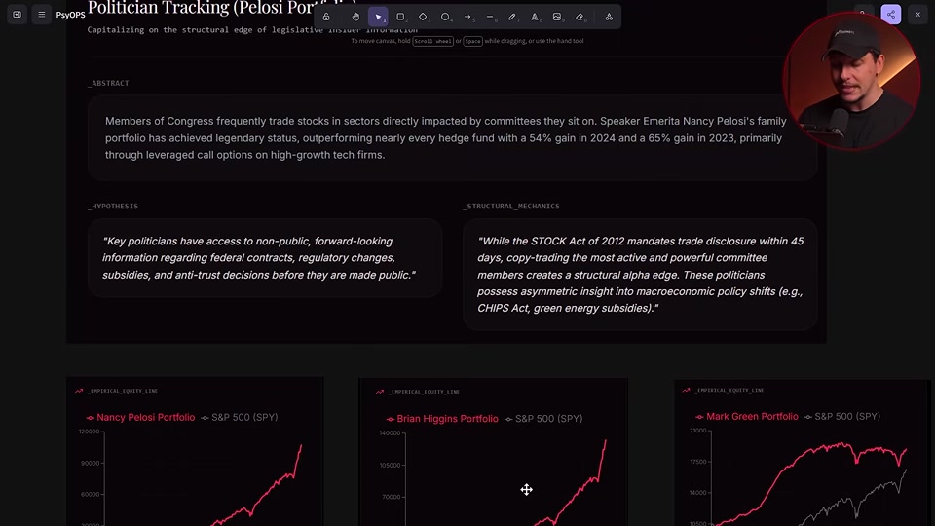Click the 90000 axis label on Pelosi chart
This screenshot has height=526, width=935.
[91, 463]
